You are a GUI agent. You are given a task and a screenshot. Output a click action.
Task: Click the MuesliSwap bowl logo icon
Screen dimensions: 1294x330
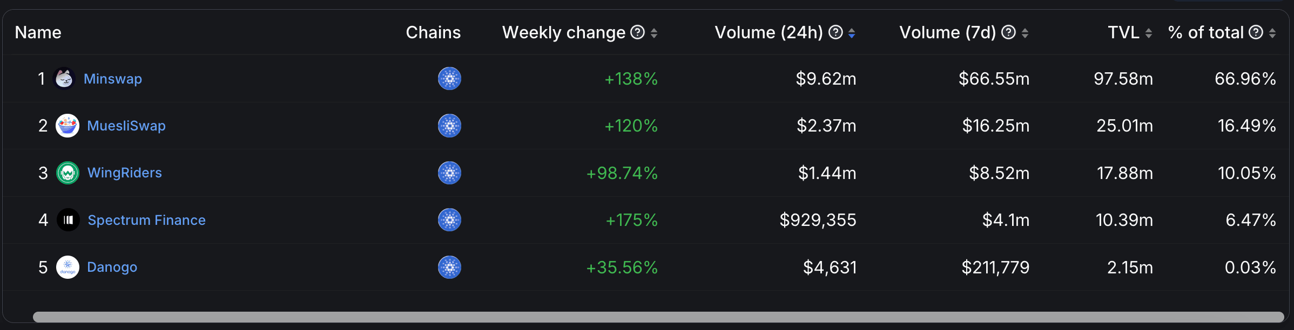68,126
